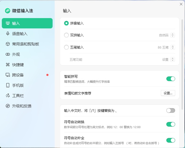Screen dimensions: 185x148
Task: Open the 自然码 double-pinyin scheme dropdown
Action: [173, 35]
